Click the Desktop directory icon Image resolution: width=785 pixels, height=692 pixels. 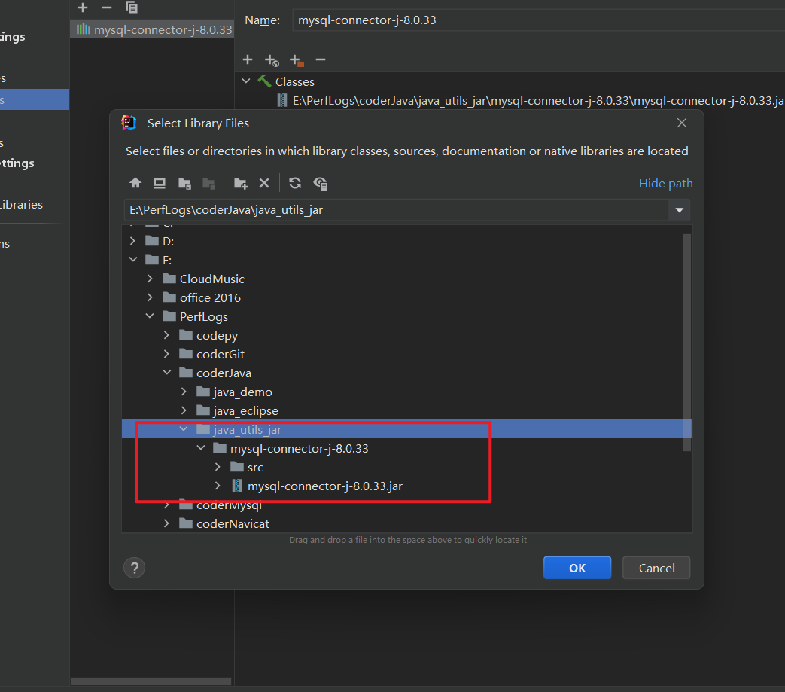[160, 183]
